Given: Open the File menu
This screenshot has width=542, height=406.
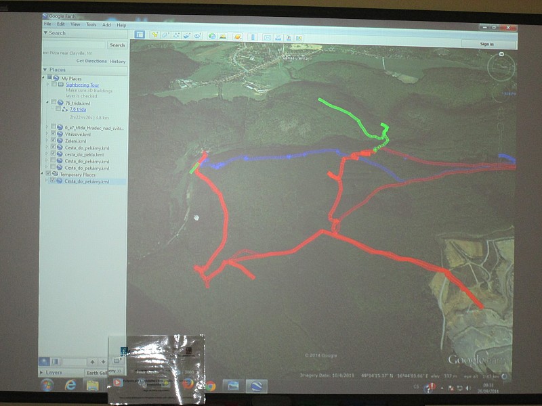Looking at the screenshot, I should [47, 24].
